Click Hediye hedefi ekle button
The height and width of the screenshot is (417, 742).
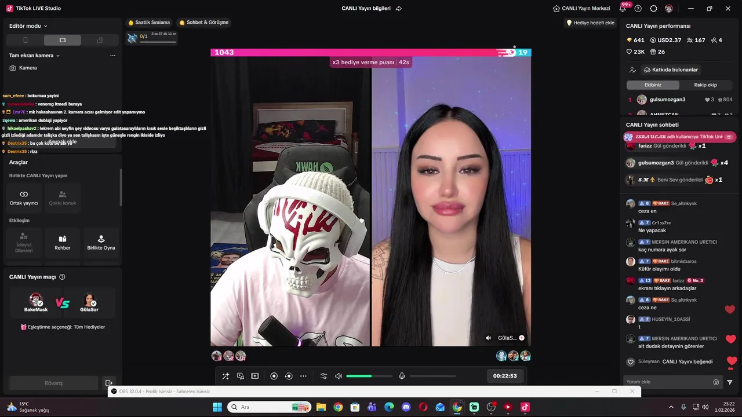tap(590, 23)
